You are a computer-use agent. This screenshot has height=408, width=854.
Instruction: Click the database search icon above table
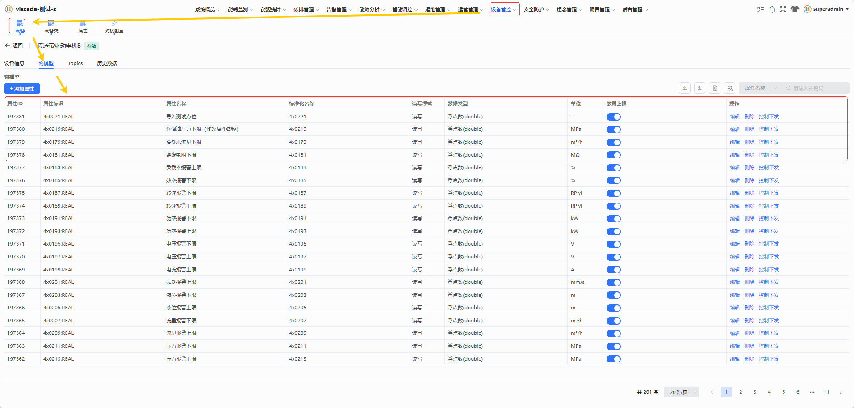pos(730,88)
